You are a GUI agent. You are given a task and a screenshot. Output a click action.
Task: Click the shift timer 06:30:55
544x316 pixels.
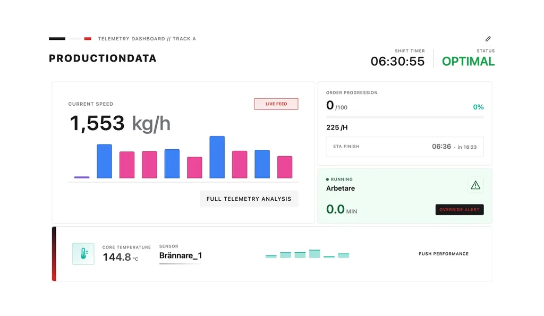pos(397,62)
